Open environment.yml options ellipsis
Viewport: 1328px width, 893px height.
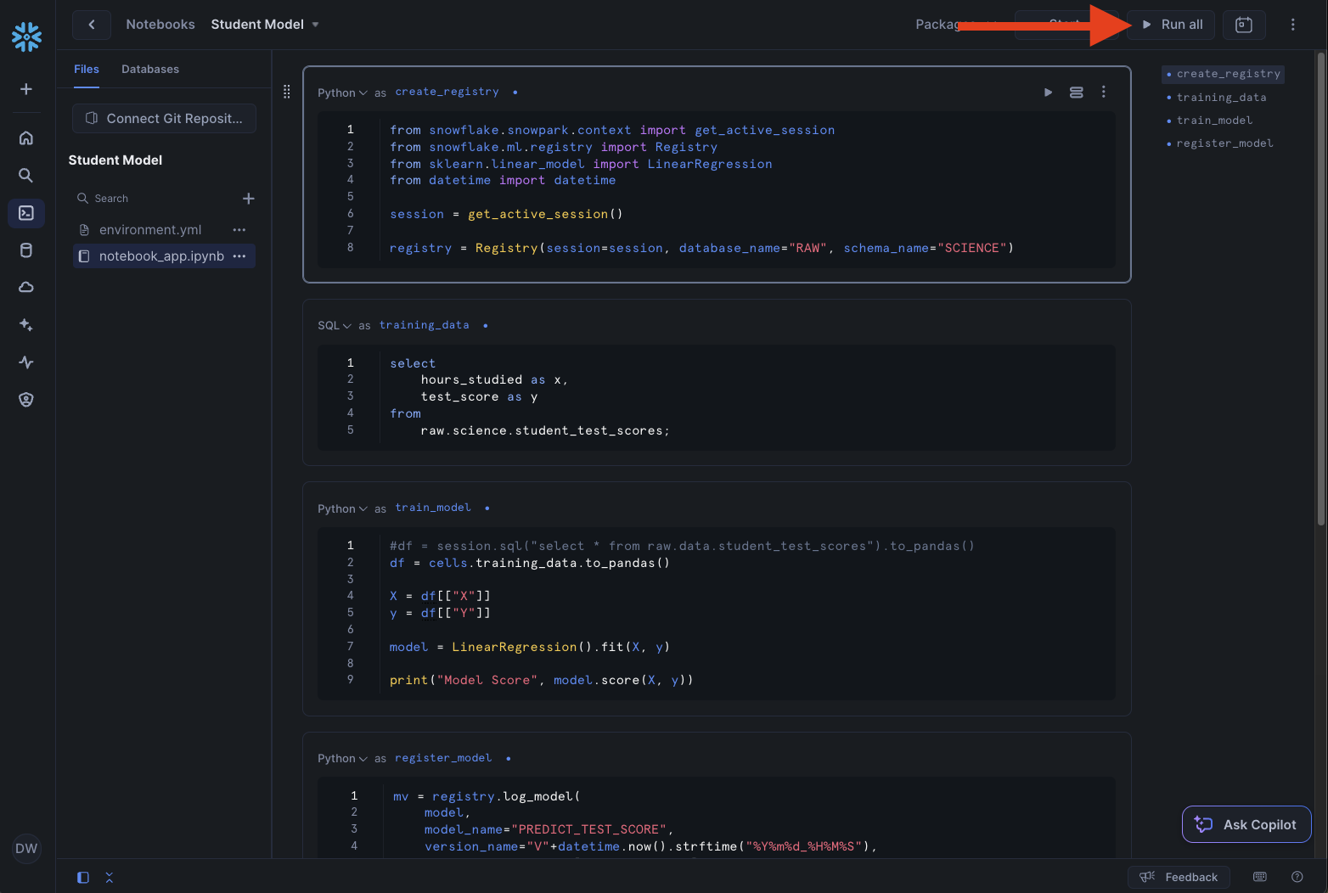[x=239, y=230]
